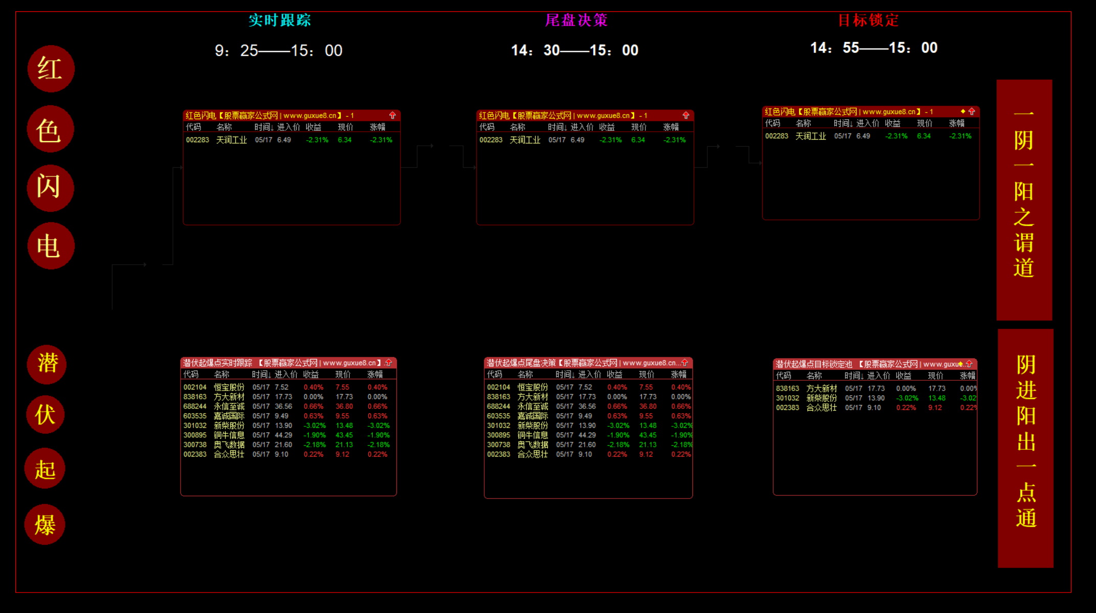Click red up-arrow on 目标锁定 红色闪电 panel
Viewport: 1096px width, 613px height.
tap(972, 111)
